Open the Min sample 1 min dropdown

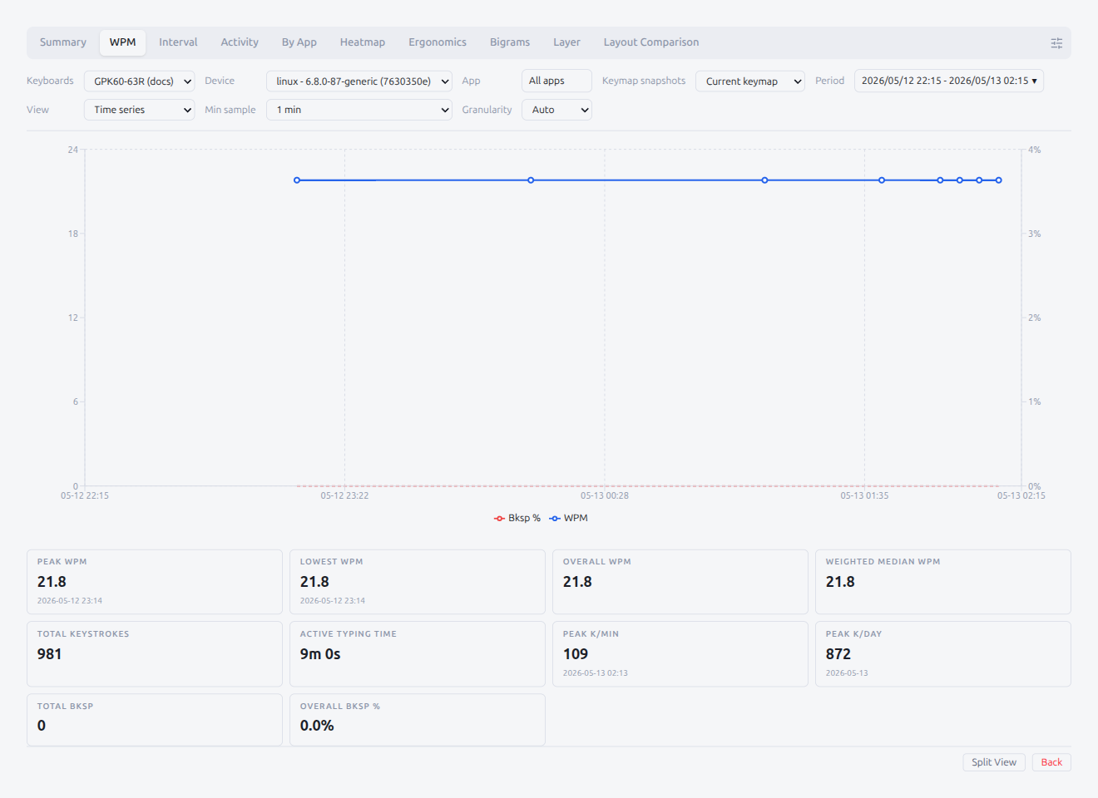click(x=359, y=110)
